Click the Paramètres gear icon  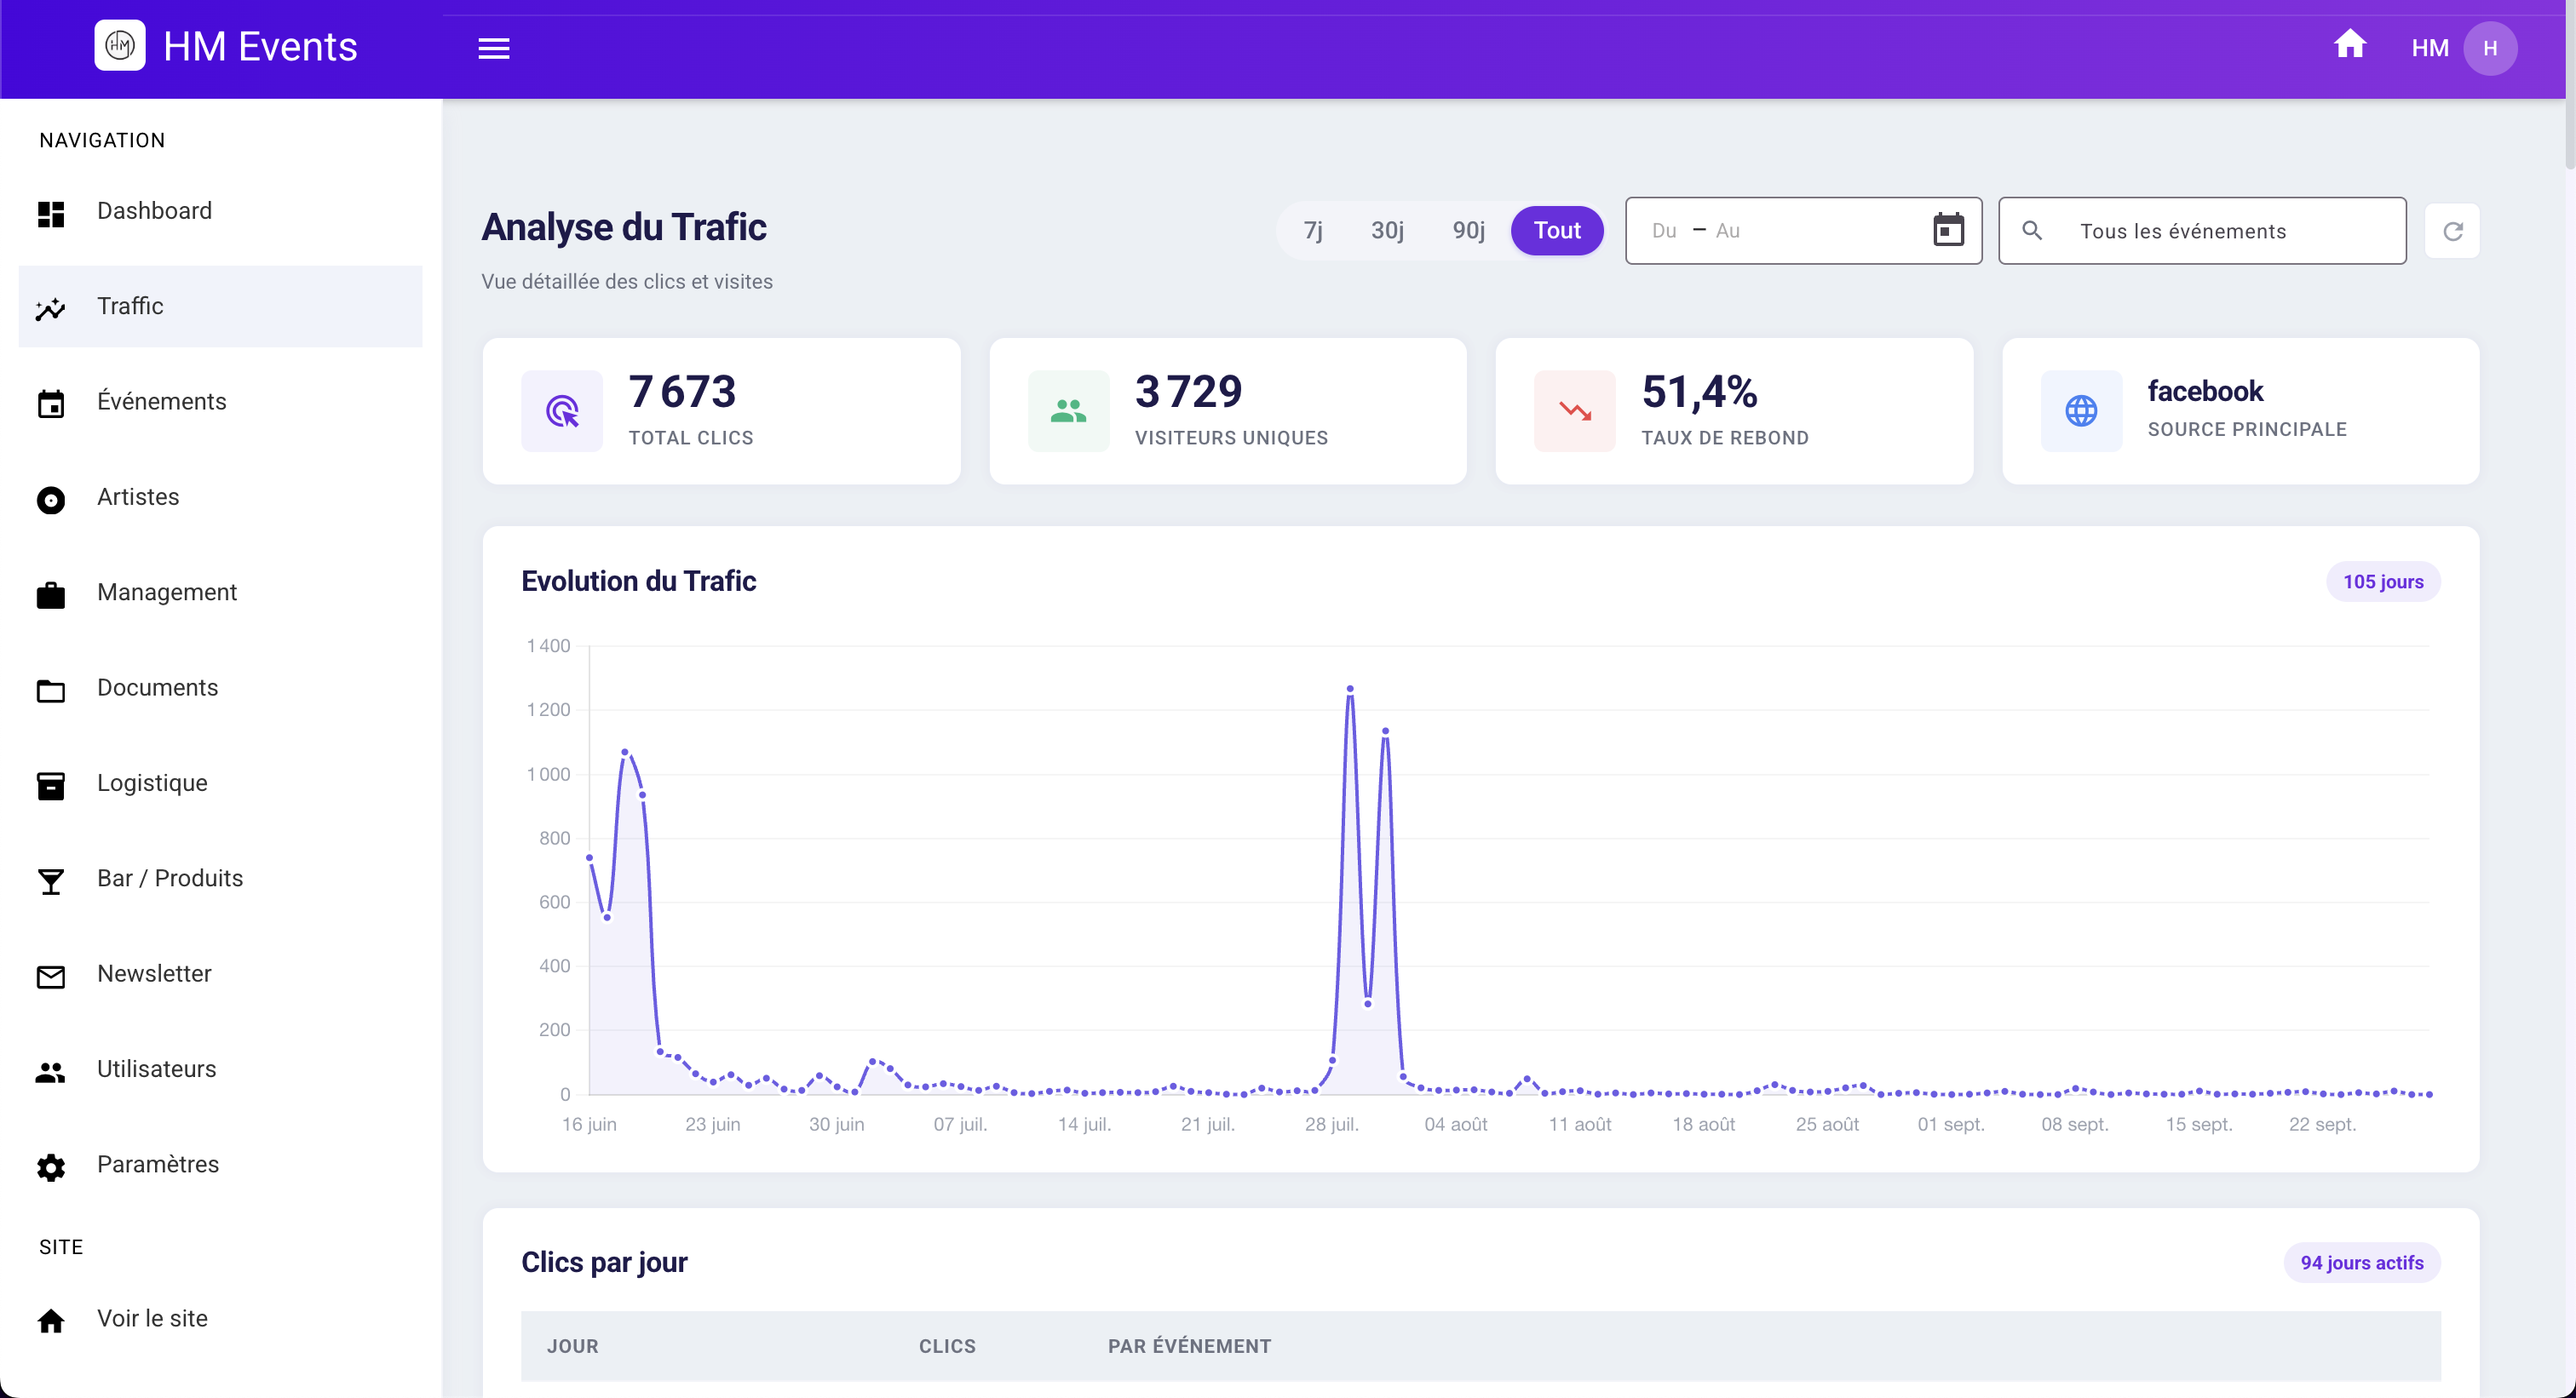click(x=51, y=1167)
